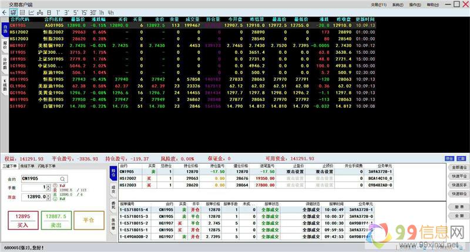The width and height of the screenshot is (470, 252).
Task: Click the 快速反手 button
Action: pos(459,184)
